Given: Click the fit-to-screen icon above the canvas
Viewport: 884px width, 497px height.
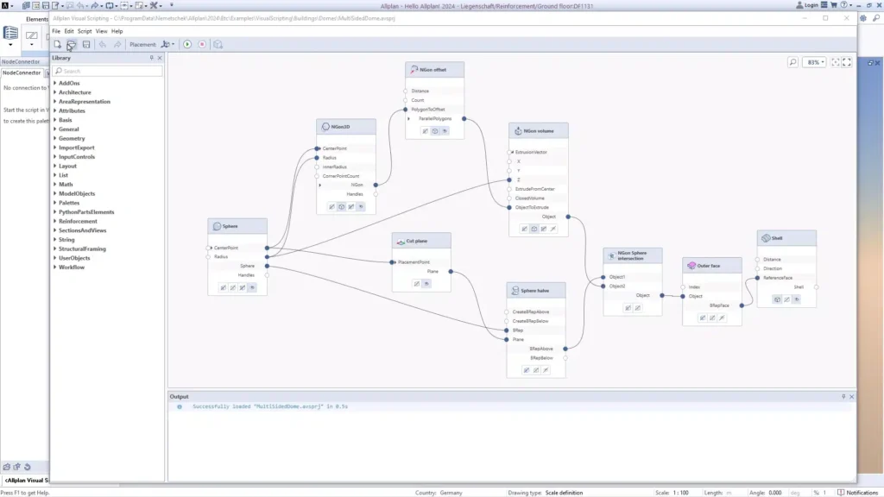Looking at the screenshot, I should (x=847, y=62).
